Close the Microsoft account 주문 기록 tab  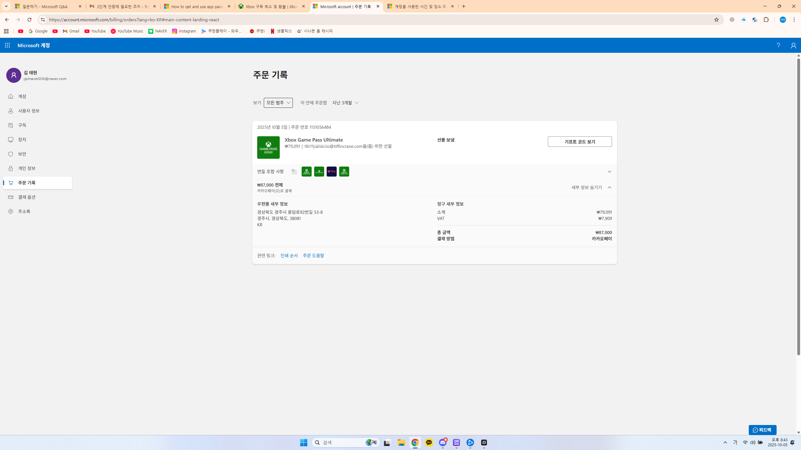pyautogui.click(x=378, y=6)
